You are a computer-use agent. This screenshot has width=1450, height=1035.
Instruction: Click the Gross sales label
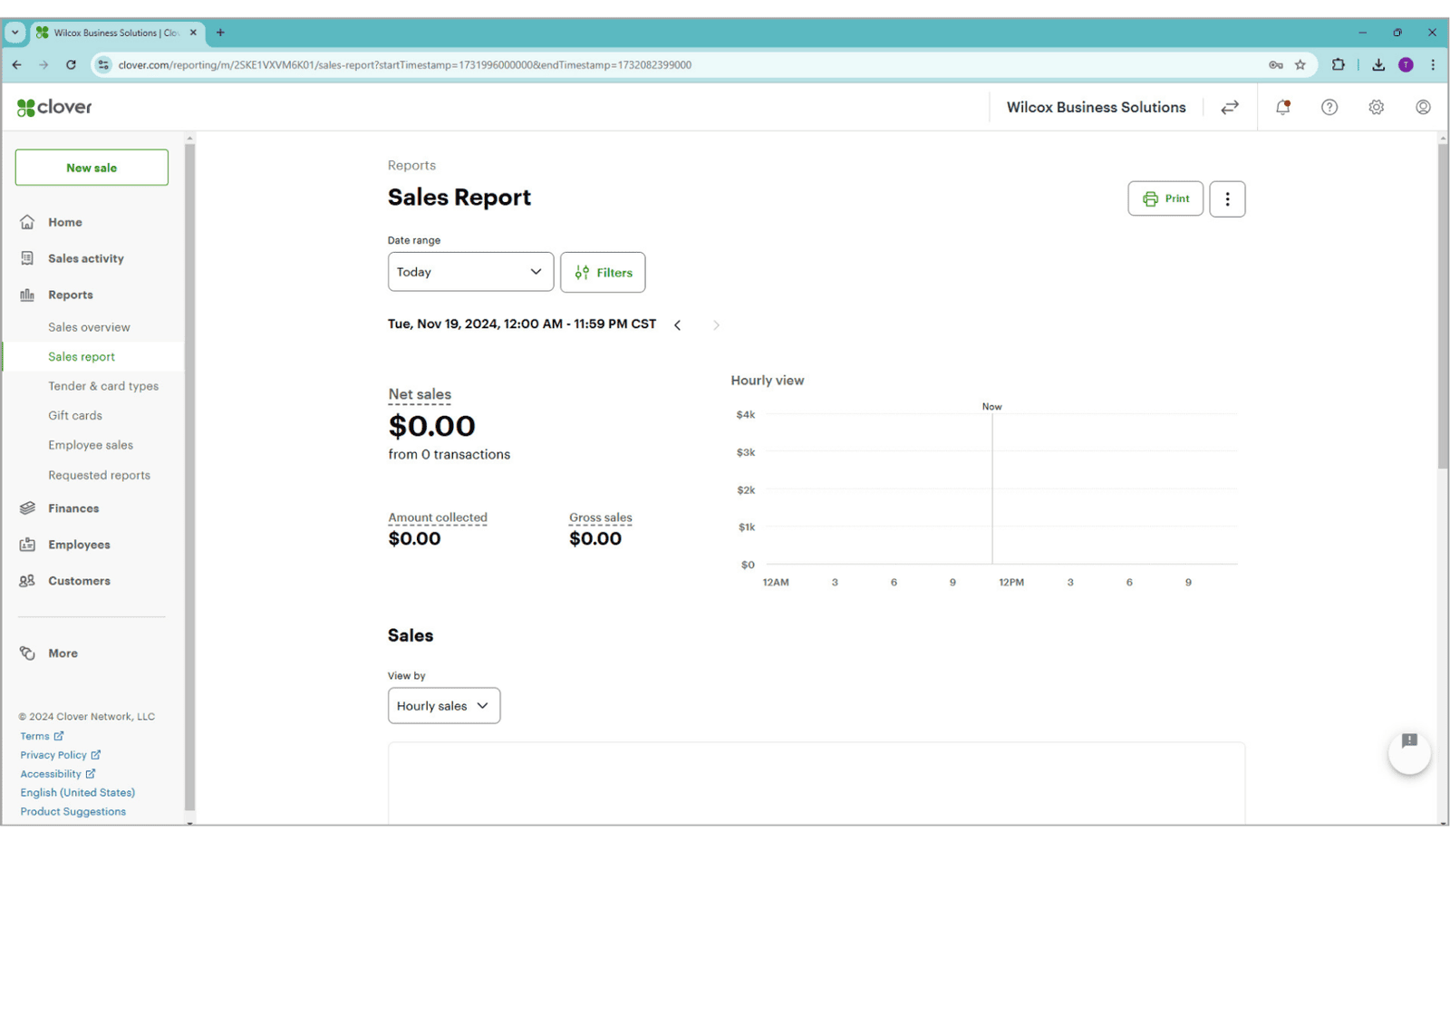tap(601, 517)
